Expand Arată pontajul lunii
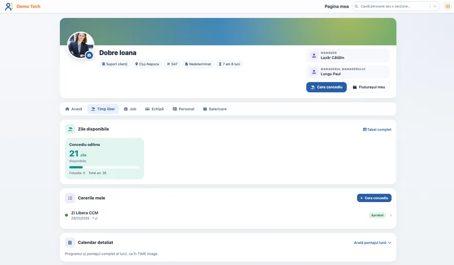The height and width of the screenshot is (265, 454). point(372,243)
